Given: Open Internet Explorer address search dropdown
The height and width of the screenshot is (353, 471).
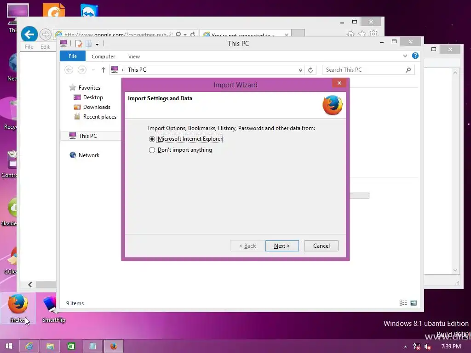Looking at the screenshot, I should [x=185, y=34].
